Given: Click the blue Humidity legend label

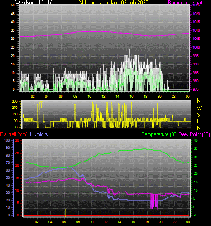Looking at the screenshot, I should pos(39,134).
